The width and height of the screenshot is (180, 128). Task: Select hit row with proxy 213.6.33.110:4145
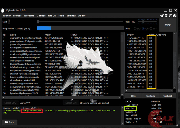tap(149, 87)
